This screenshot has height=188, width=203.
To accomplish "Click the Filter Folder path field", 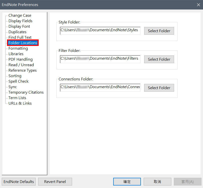I will (100, 59).
